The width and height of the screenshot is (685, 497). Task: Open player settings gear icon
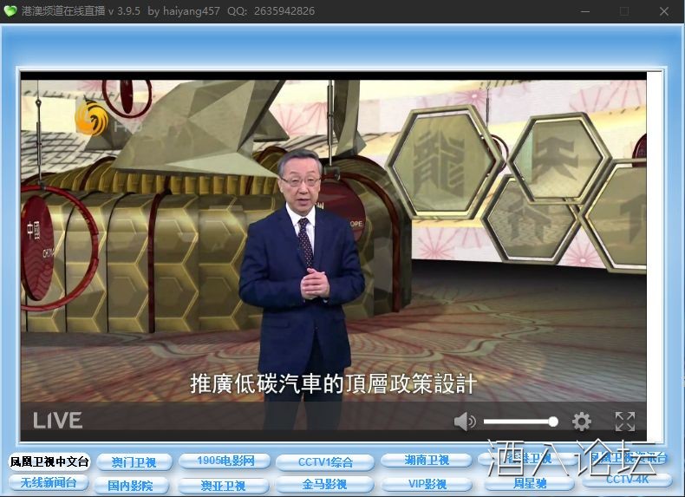pos(582,422)
